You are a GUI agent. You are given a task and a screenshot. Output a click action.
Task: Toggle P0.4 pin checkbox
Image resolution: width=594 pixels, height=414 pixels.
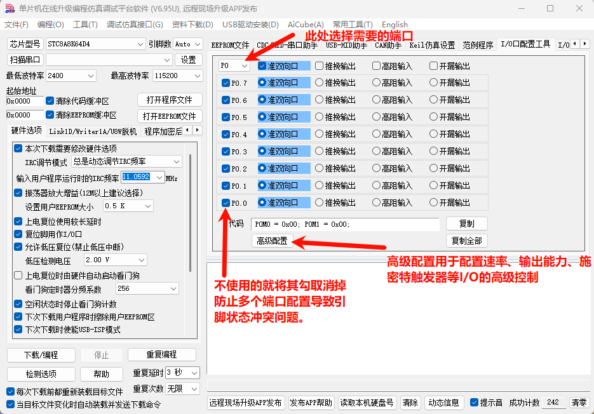click(226, 135)
